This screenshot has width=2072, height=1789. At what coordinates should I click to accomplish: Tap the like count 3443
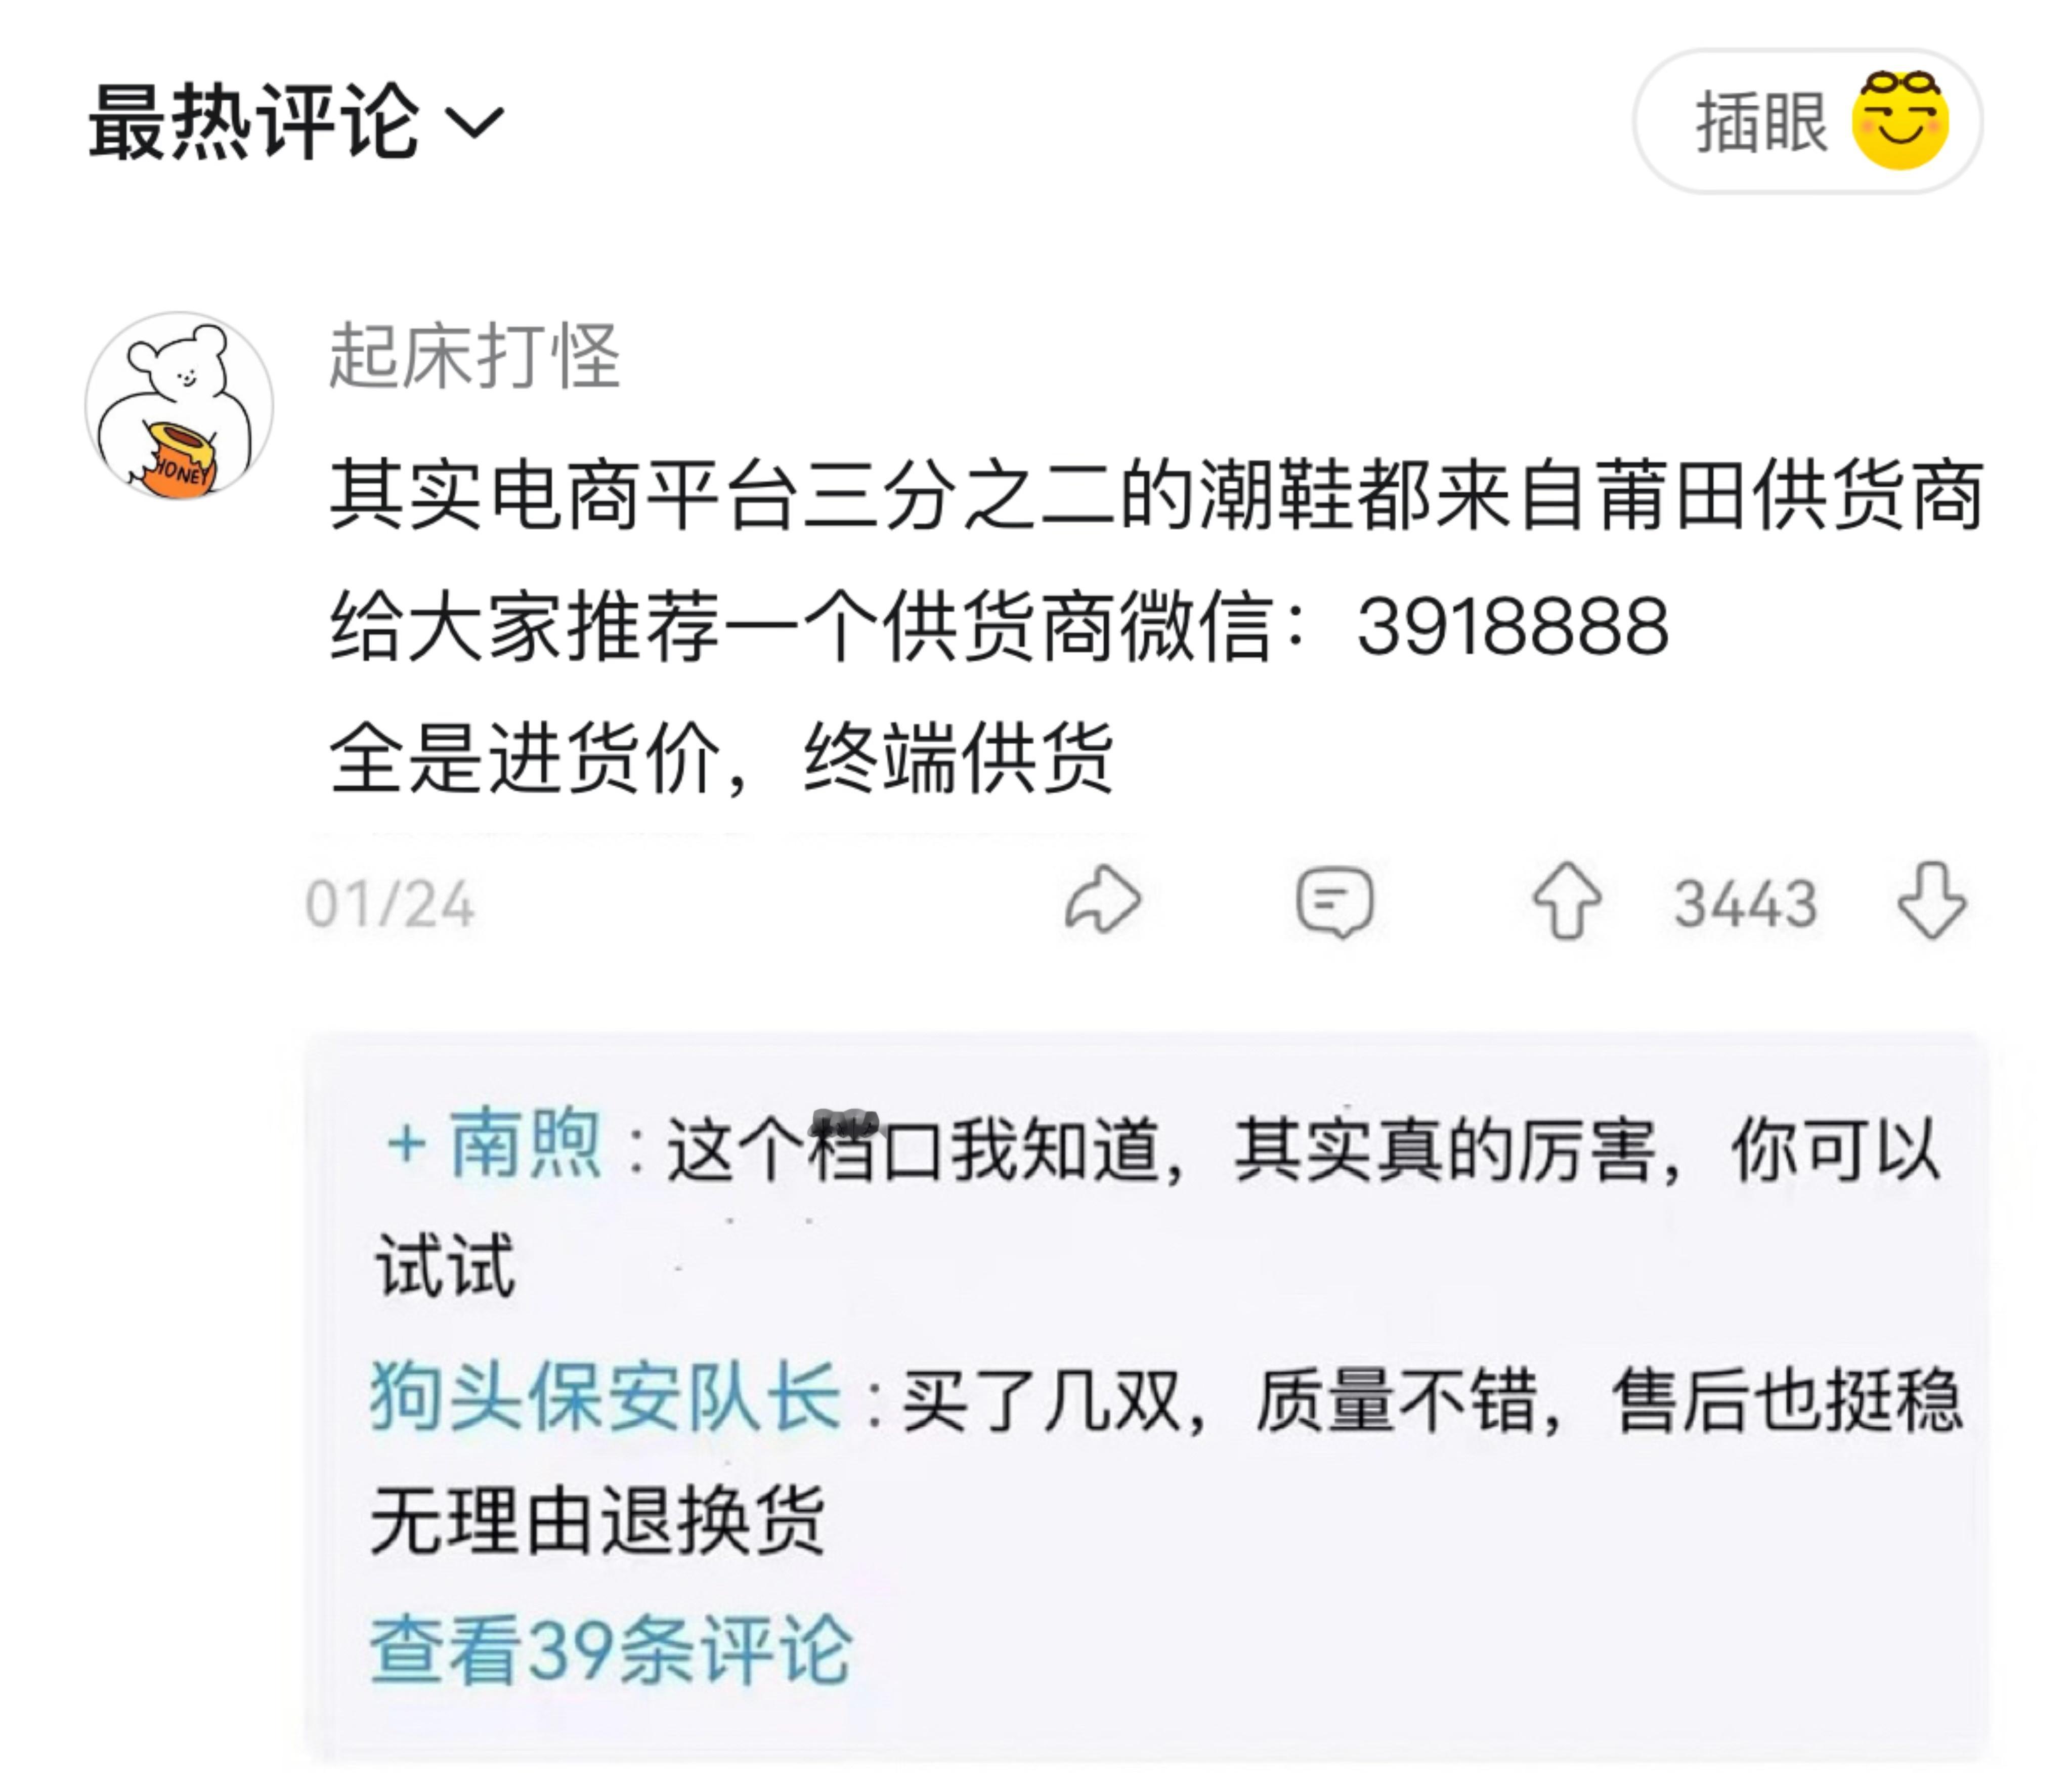coord(1746,904)
